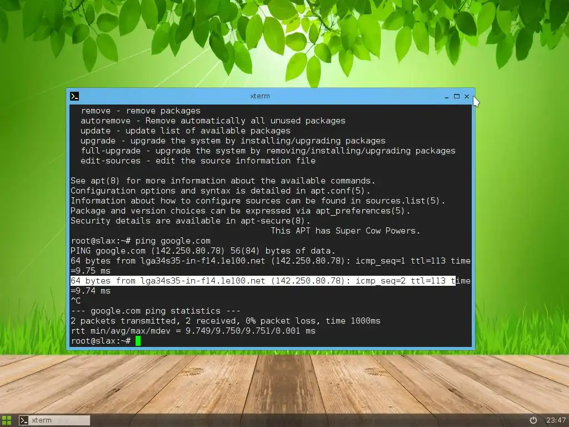Click the 'full-upgrade' help line
The width and height of the screenshot is (569, 427).
268,151
